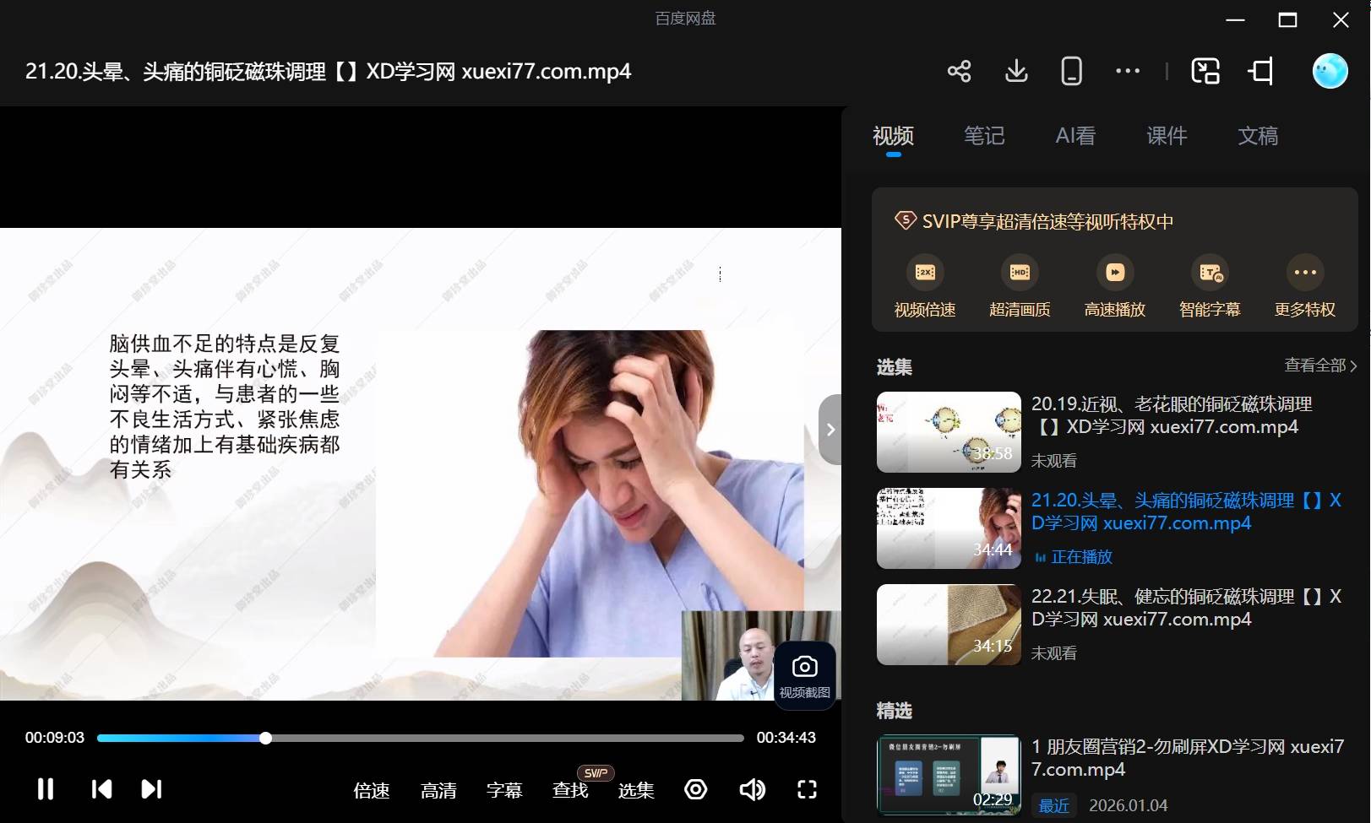Pause the playing video
Image resolution: width=1371 pixels, height=823 pixels.
point(46,789)
